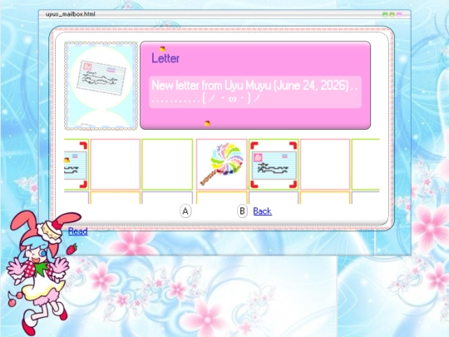
Task: Click the pudding icon at bottom of pink panel
Action: (207, 123)
